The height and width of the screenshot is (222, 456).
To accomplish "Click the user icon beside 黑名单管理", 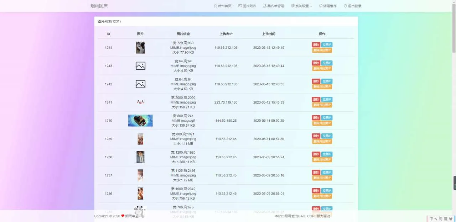I will tap(265, 6).
